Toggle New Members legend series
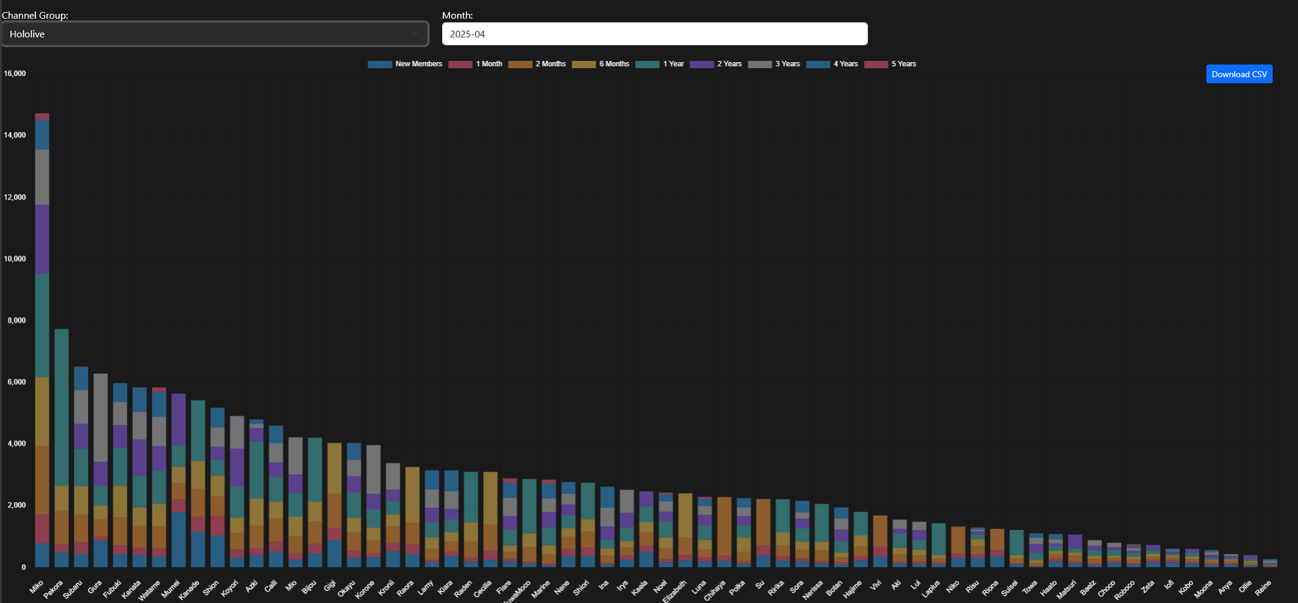Viewport: 1298px width, 603px height. [405, 64]
